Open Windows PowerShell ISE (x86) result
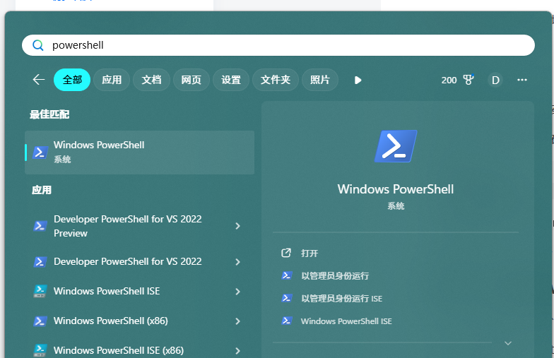554x358 pixels. [119, 350]
